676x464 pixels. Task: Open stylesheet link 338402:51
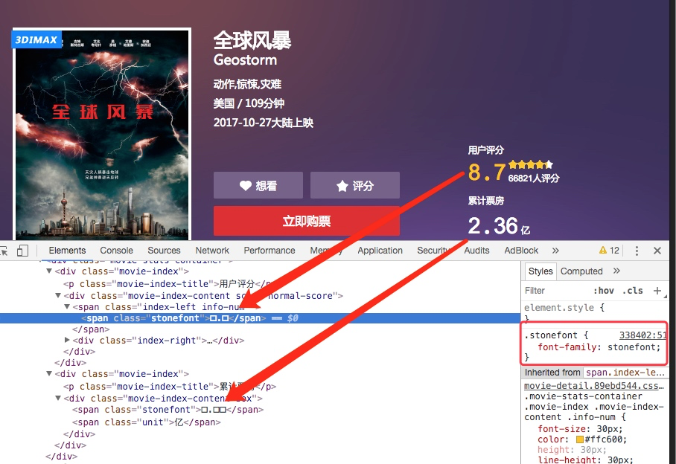click(x=642, y=335)
